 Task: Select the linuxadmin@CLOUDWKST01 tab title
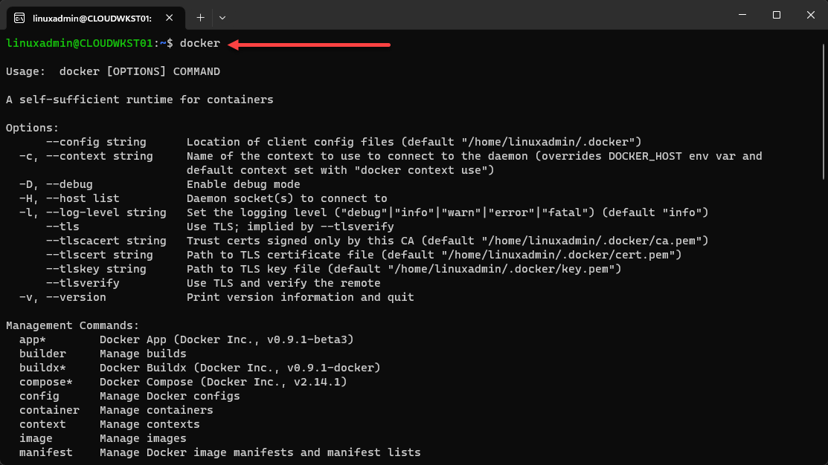click(92, 16)
